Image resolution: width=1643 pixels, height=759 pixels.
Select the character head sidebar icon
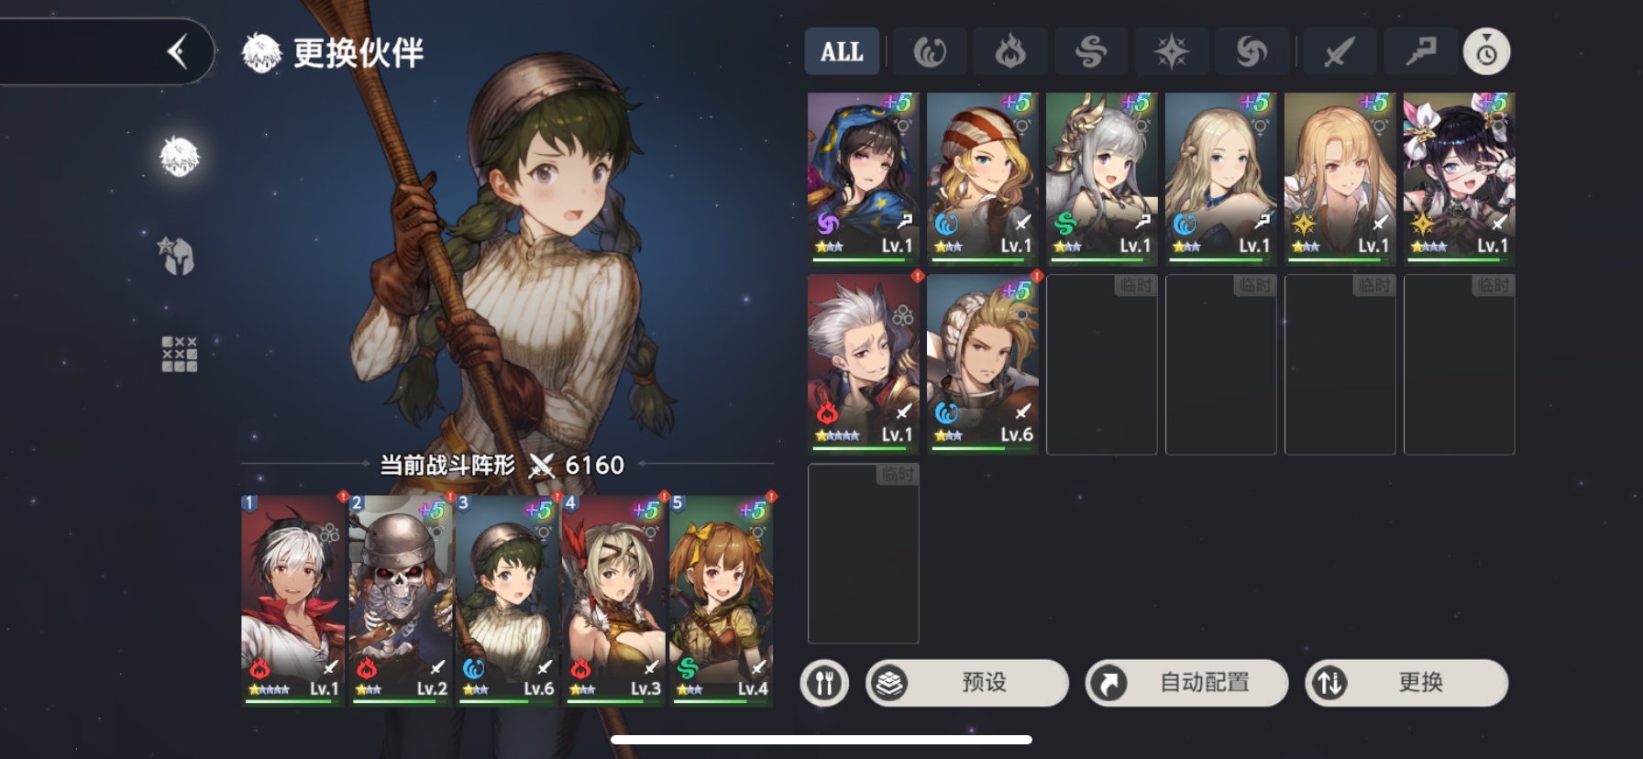point(180,157)
